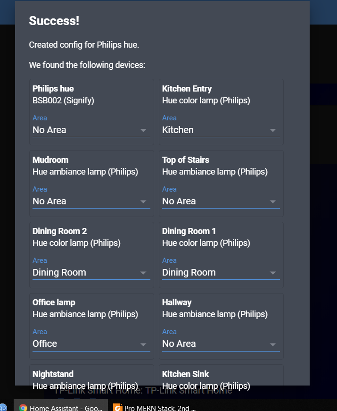Click the chevron icon on the Hallway selector
Image resolution: width=337 pixels, height=411 pixels.
point(273,344)
